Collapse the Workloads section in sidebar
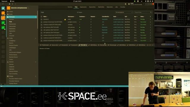Screen dimensions: 190x107 click(x=36, y=17)
